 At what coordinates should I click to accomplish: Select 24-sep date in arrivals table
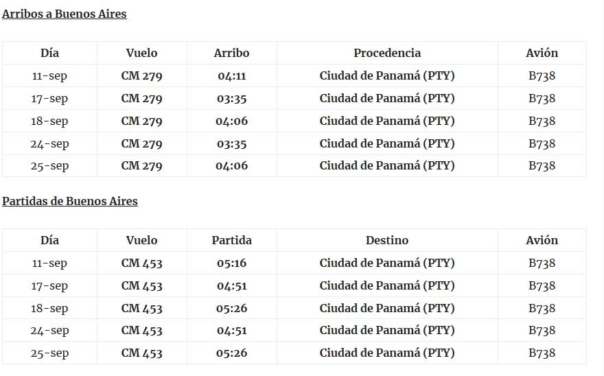49,143
